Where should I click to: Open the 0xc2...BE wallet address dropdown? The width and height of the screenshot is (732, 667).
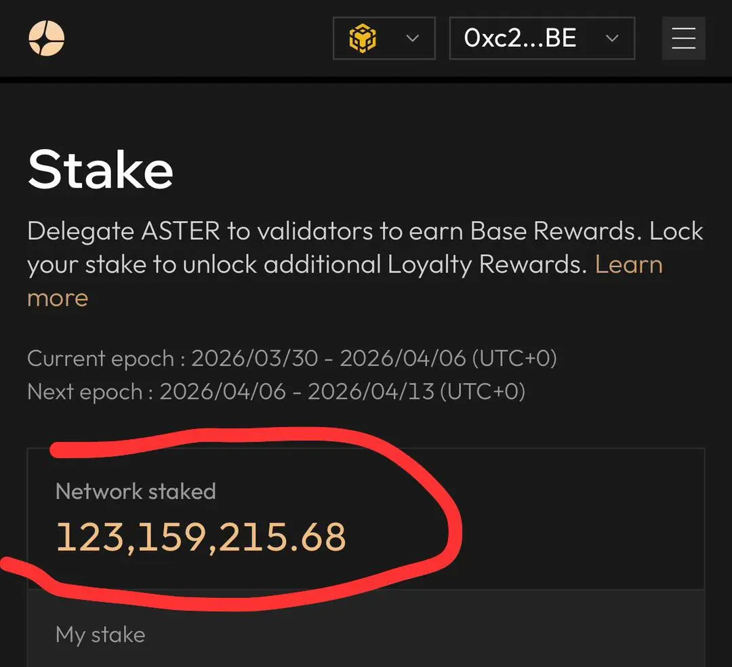tap(521, 39)
